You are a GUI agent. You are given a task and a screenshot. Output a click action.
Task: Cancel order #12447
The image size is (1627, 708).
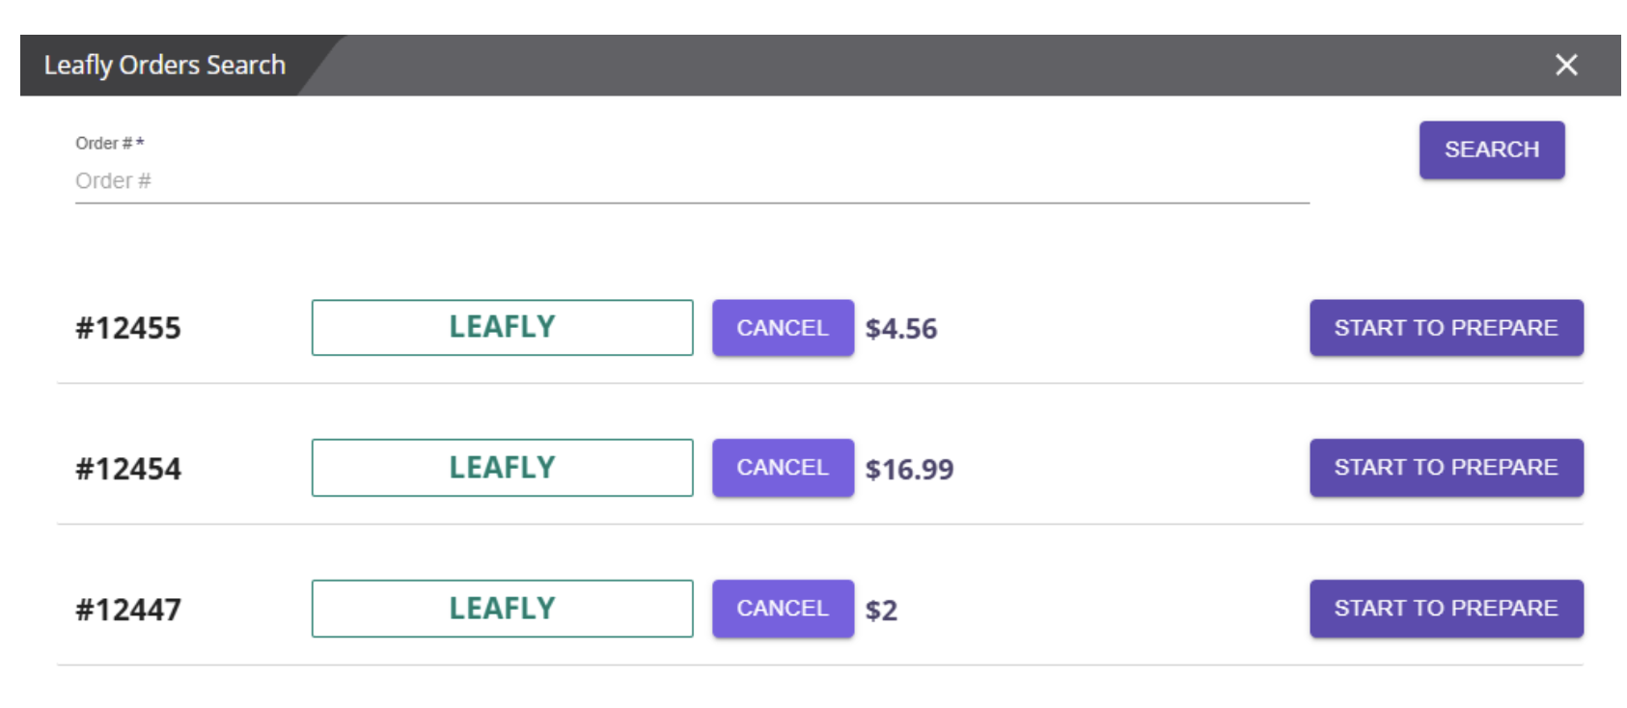(x=783, y=609)
